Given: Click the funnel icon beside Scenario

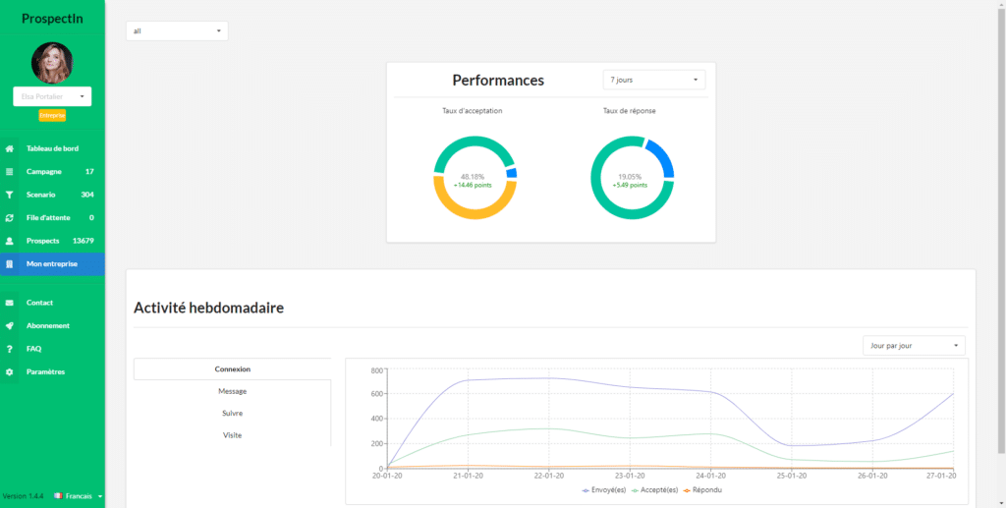Looking at the screenshot, I should coord(9,195).
